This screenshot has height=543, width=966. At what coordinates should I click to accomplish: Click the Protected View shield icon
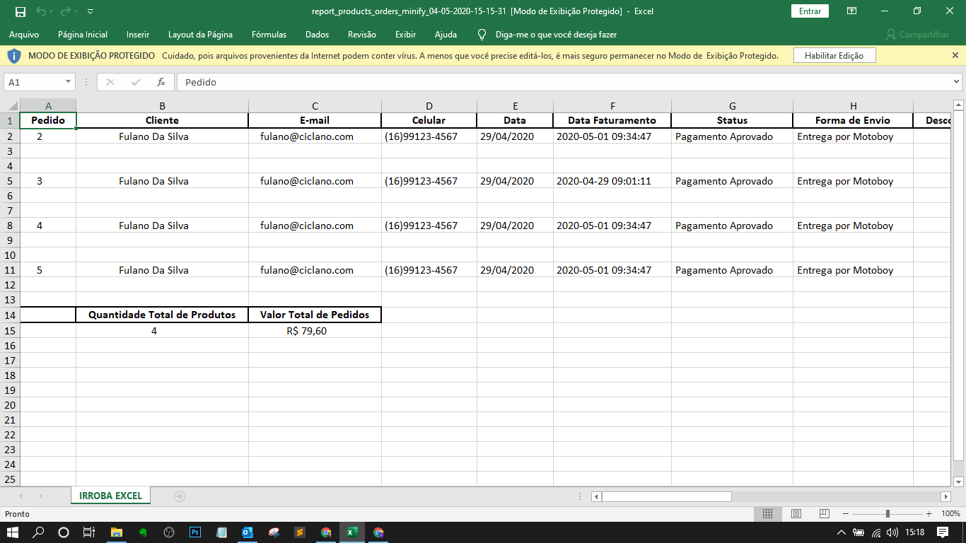14,55
